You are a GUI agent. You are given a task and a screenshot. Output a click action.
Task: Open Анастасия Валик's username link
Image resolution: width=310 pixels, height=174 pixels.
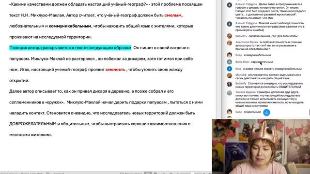pos(247,42)
